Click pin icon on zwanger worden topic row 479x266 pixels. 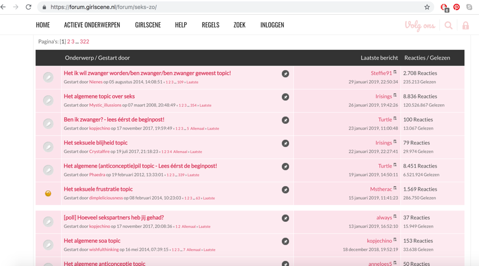286,74
